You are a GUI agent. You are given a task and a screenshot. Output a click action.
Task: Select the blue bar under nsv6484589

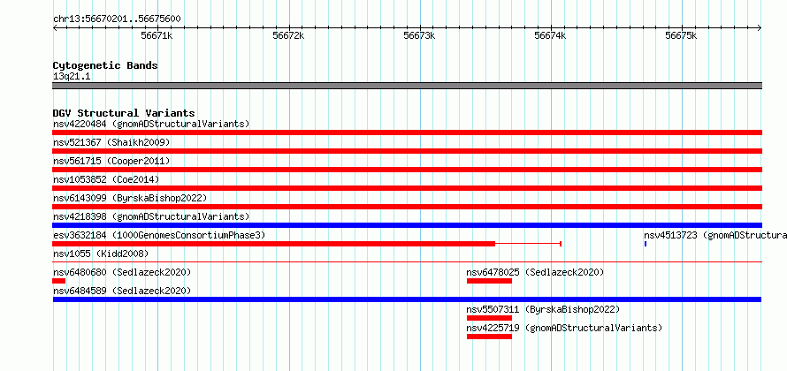click(407, 299)
